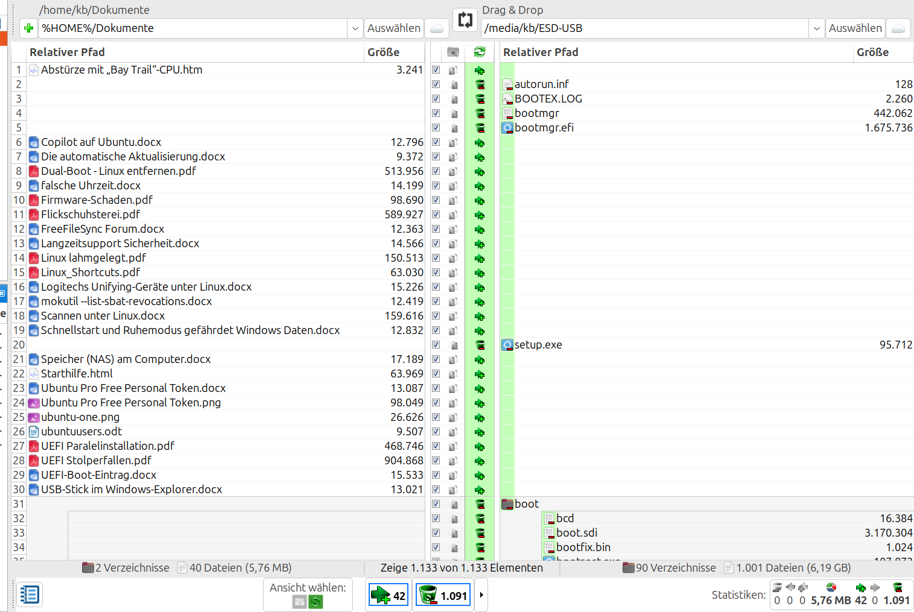The width and height of the screenshot is (914, 612).
Task: Select file Langzeitsupport Sicherheit.docx
Action: tap(120, 244)
